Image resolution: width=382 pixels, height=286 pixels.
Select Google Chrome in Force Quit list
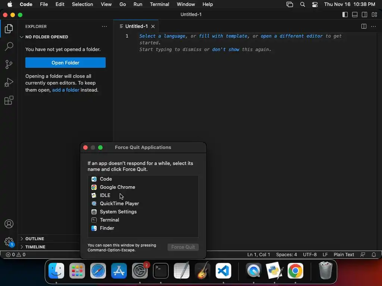click(x=143, y=187)
